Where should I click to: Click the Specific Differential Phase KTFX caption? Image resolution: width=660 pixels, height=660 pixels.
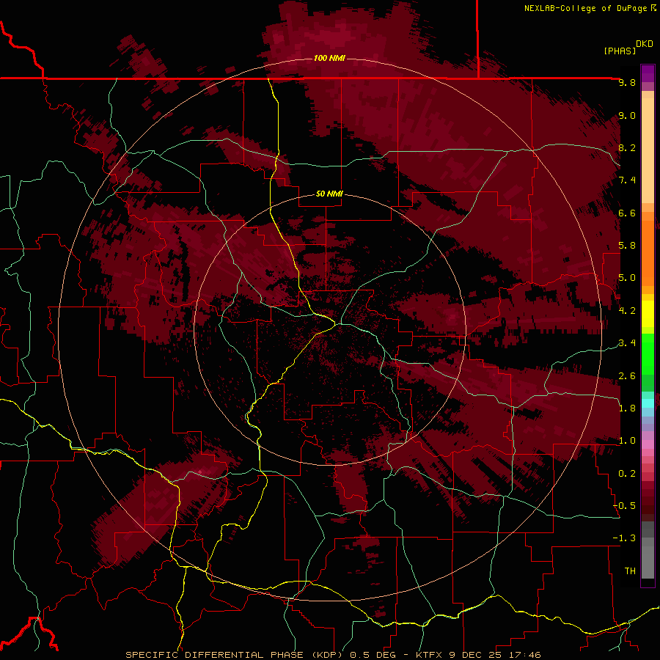(x=334, y=655)
